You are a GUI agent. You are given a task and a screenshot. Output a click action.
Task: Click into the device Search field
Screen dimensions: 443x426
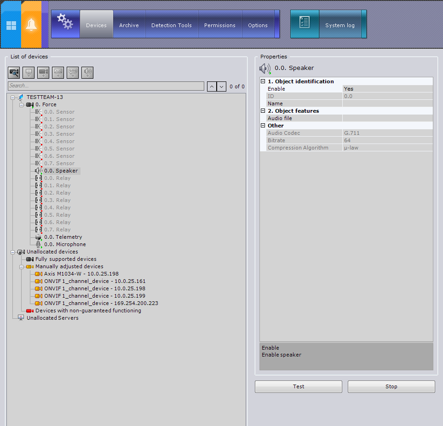click(x=106, y=86)
